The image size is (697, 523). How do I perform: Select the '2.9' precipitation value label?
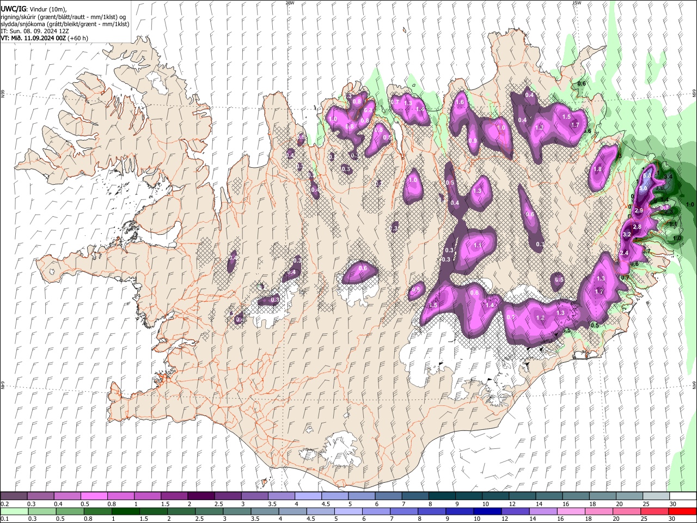point(639,211)
